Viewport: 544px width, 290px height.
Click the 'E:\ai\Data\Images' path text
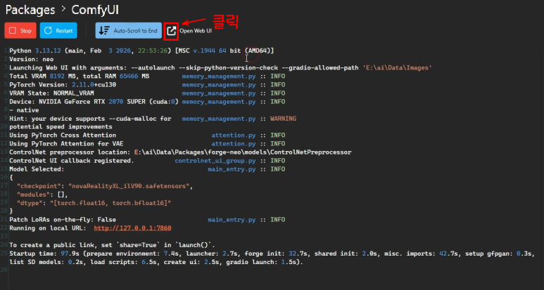pyautogui.click(x=397, y=67)
